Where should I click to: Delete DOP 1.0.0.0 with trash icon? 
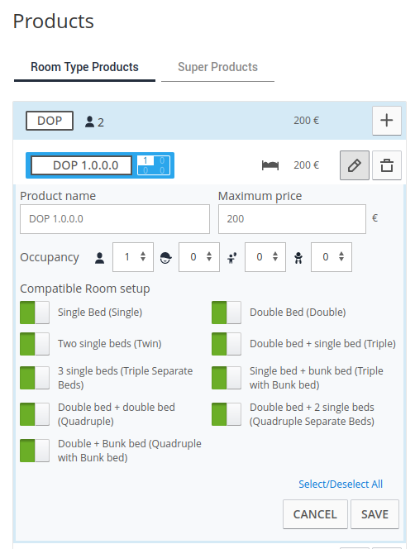[386, 165]
